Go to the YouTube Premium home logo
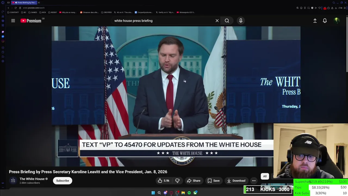The image size is (348, 196). tap(31, 21)
